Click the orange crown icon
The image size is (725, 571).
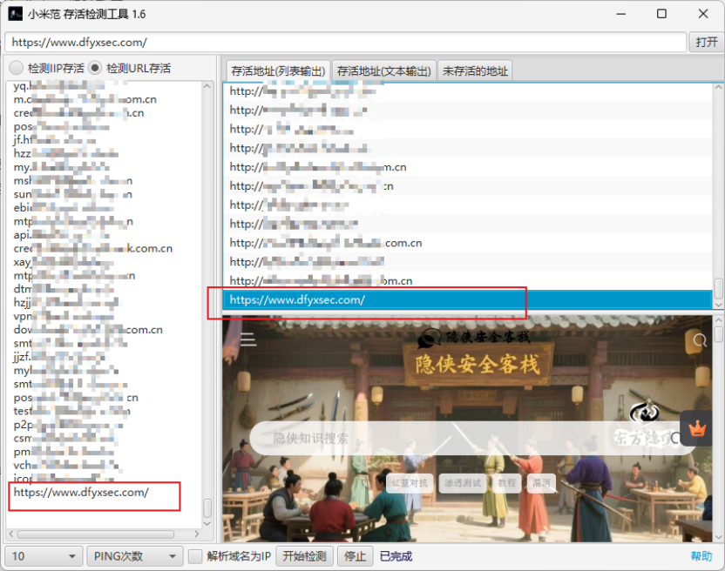click(x=696, y=428)
